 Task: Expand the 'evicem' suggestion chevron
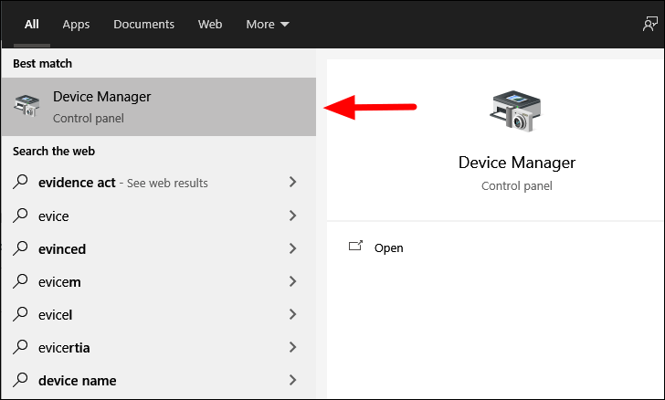tap(292, 281)
